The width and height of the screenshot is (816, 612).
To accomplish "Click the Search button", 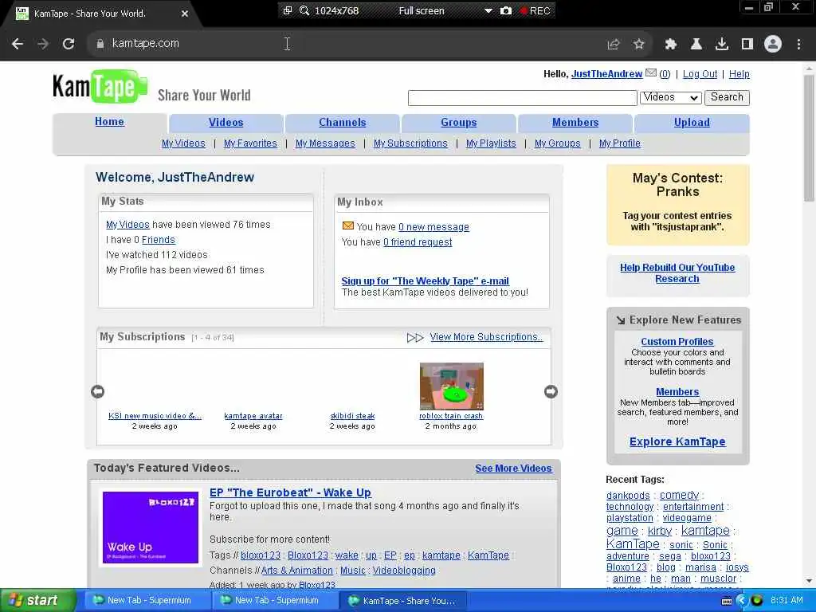I will [727, 97].
